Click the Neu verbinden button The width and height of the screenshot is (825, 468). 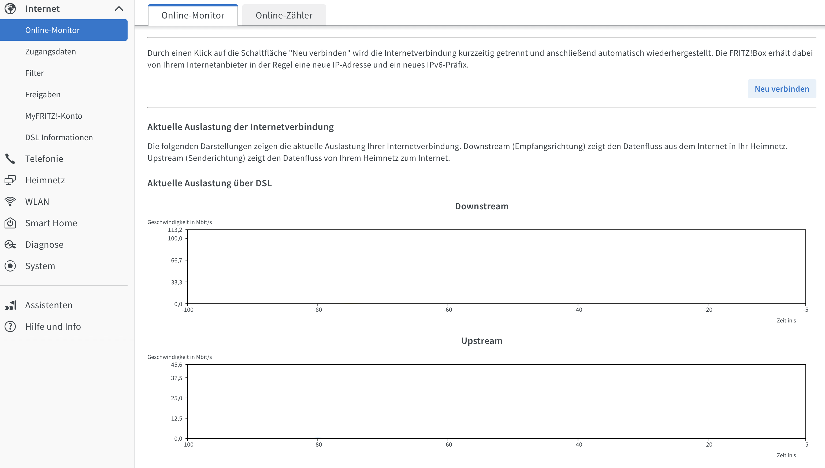[x=782, y=89]
